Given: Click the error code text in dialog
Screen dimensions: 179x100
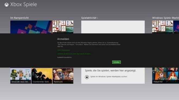Looking at the screenshot, I should pos(65,57).
